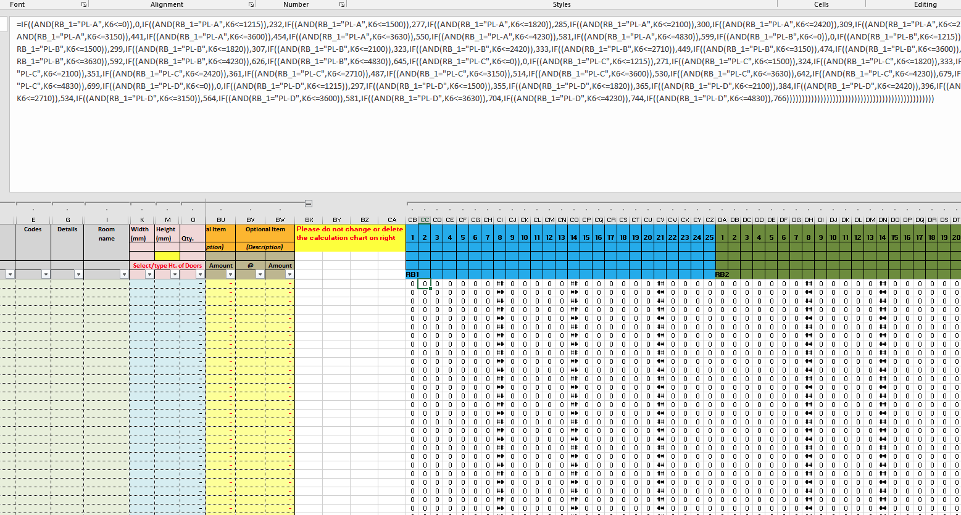Click the yellow cell under Height (mm)
Screen dimensions: 961x515
pos(167,256)
